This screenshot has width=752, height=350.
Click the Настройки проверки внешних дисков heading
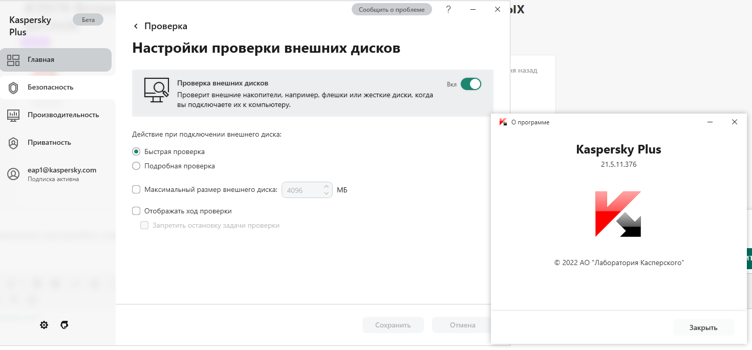point(266,49)
